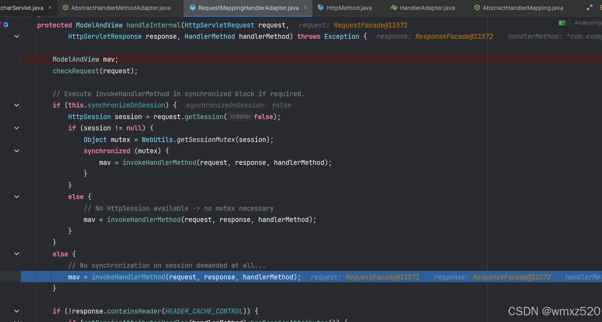Select the RequestMappingHandlerAdapter.java tab
Viewport: 602px width, 322px height.
pos(248,8)
